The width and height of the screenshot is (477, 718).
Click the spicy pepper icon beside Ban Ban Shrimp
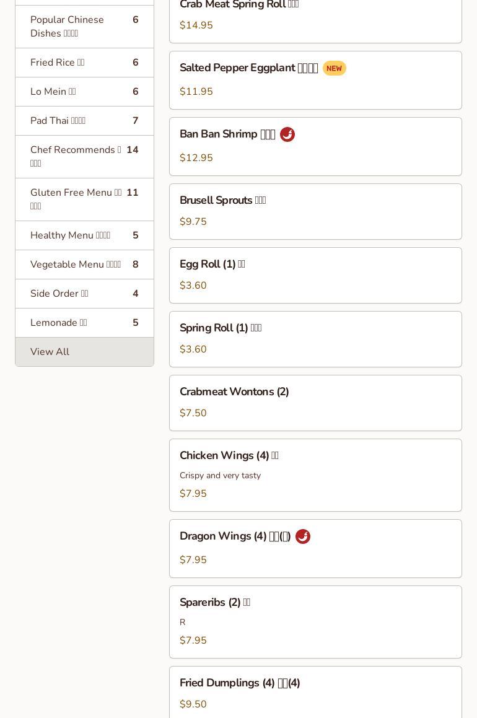(287, 134)
